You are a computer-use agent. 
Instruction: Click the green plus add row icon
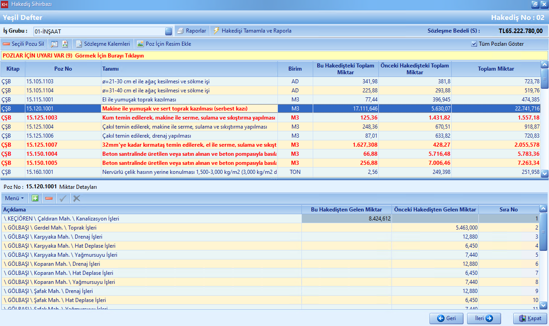pos(35,198)
